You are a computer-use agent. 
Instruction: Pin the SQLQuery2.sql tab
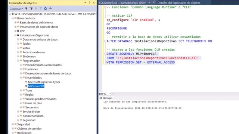149,3
